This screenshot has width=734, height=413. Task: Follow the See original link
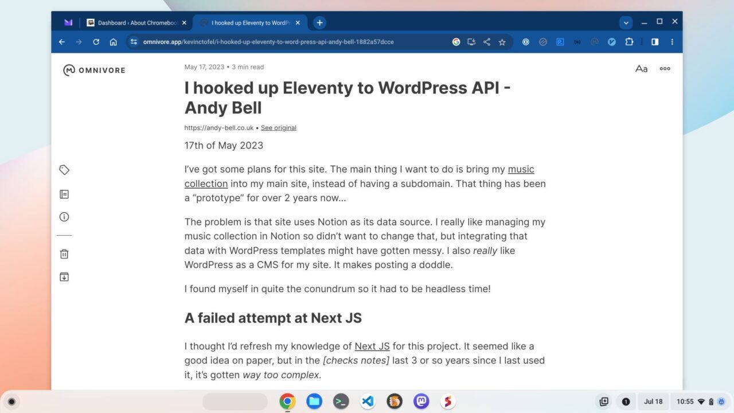click(279, 128)
